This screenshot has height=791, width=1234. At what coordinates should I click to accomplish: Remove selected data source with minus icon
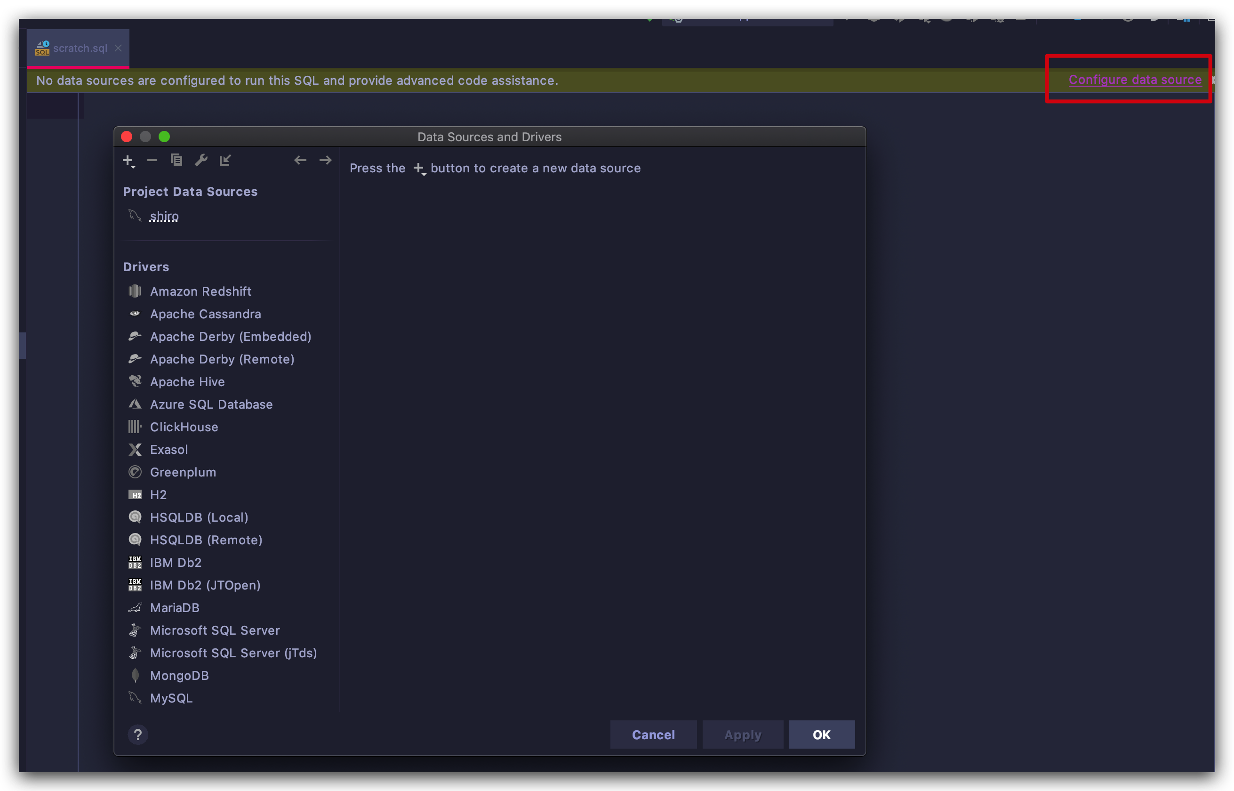click(152, 160)
